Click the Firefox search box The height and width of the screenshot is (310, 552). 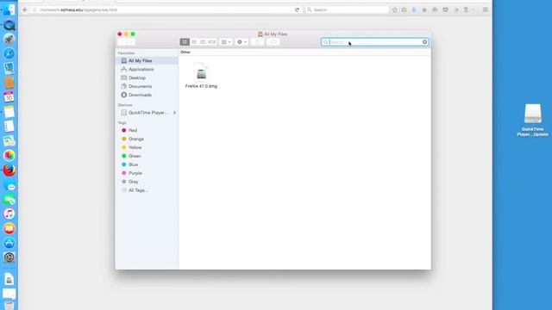click(x=347, y=9)
